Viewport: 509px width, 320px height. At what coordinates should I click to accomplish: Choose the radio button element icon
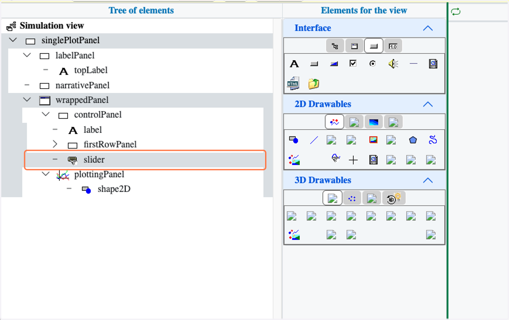pyautogui.click(x=372, y=64)
